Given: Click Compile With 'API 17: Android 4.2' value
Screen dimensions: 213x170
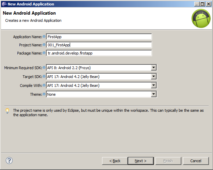Looking at the screenshot, I should pyautogui.click(x=73, y=86).
